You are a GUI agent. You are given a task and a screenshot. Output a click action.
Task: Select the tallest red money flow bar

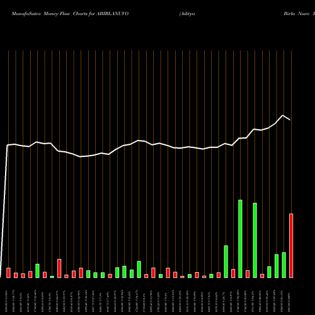[291, 246]
